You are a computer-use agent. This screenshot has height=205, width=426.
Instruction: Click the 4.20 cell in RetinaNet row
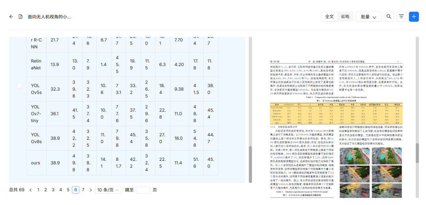(x=179, y=64)
